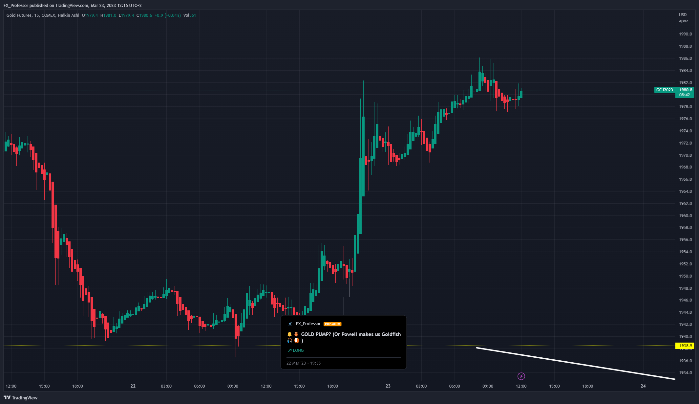Screen dimensions: 699x404
Task: Click the current price label 1980.8
Action: pyautogui.click(x=686, y=90)
